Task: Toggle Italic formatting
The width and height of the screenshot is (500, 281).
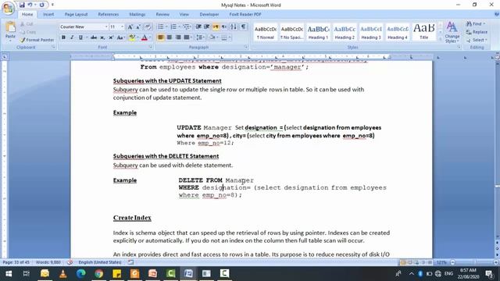Action: pos(72,37)
